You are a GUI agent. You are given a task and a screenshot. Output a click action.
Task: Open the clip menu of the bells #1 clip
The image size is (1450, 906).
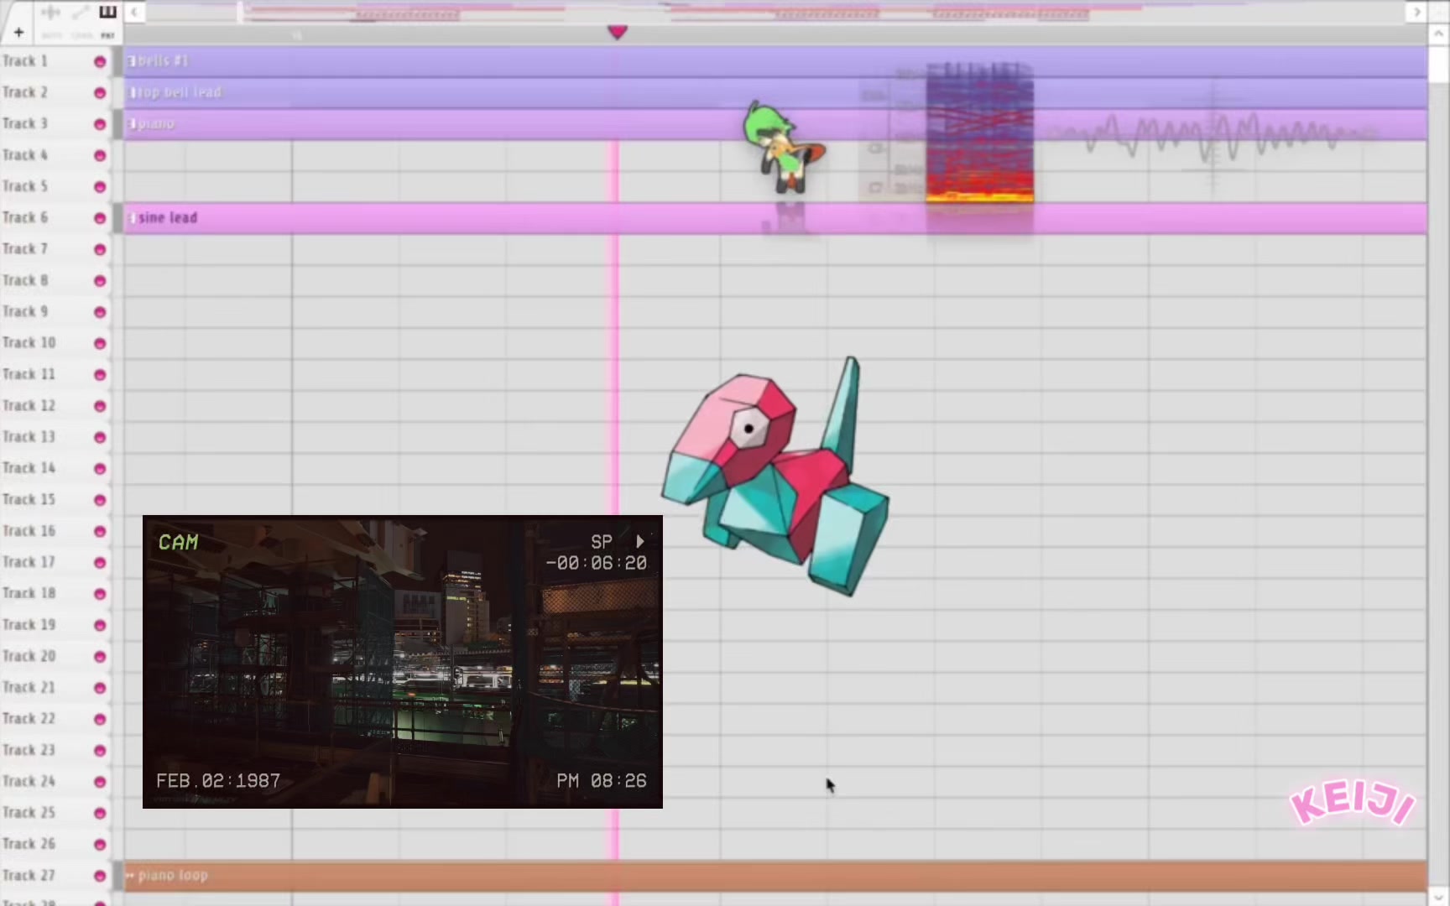[132, 61]
